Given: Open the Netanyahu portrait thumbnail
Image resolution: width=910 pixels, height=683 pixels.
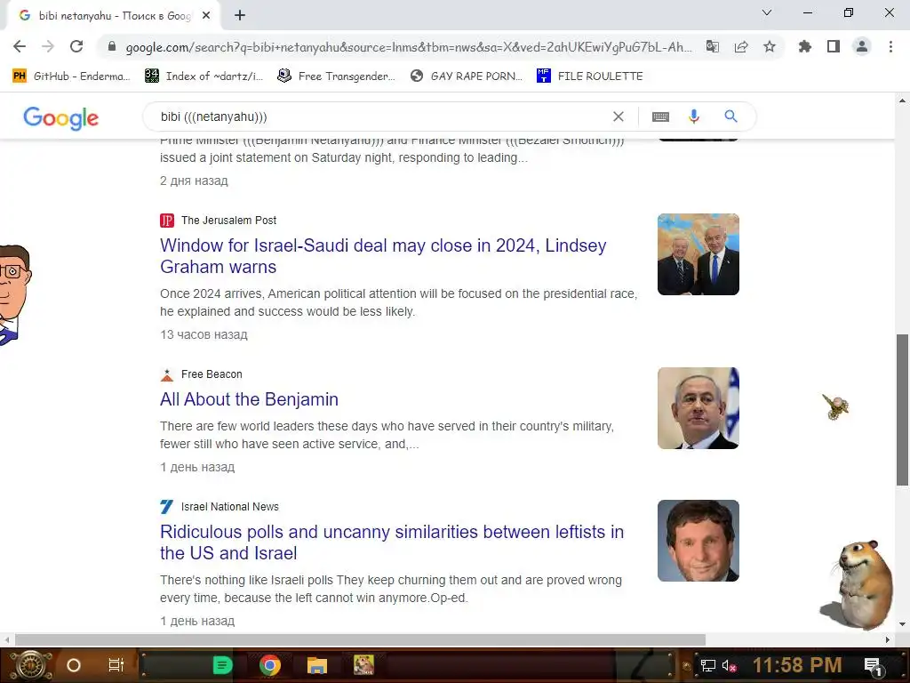Looking at the screenshot, I should tap(698, 408).
